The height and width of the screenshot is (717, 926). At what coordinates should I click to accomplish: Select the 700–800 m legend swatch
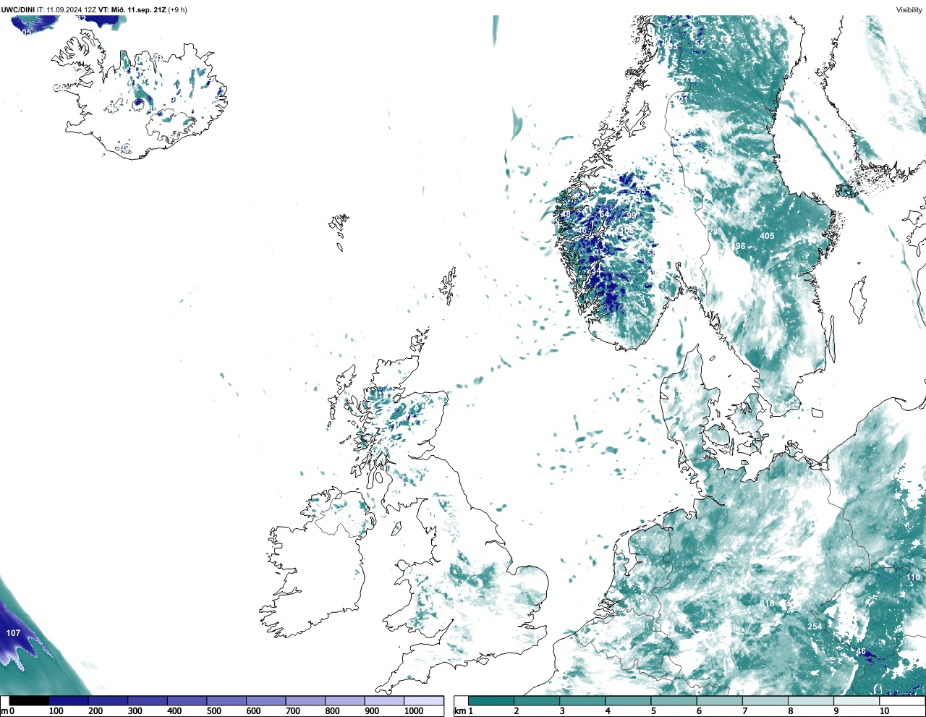(x=305, y=700)
